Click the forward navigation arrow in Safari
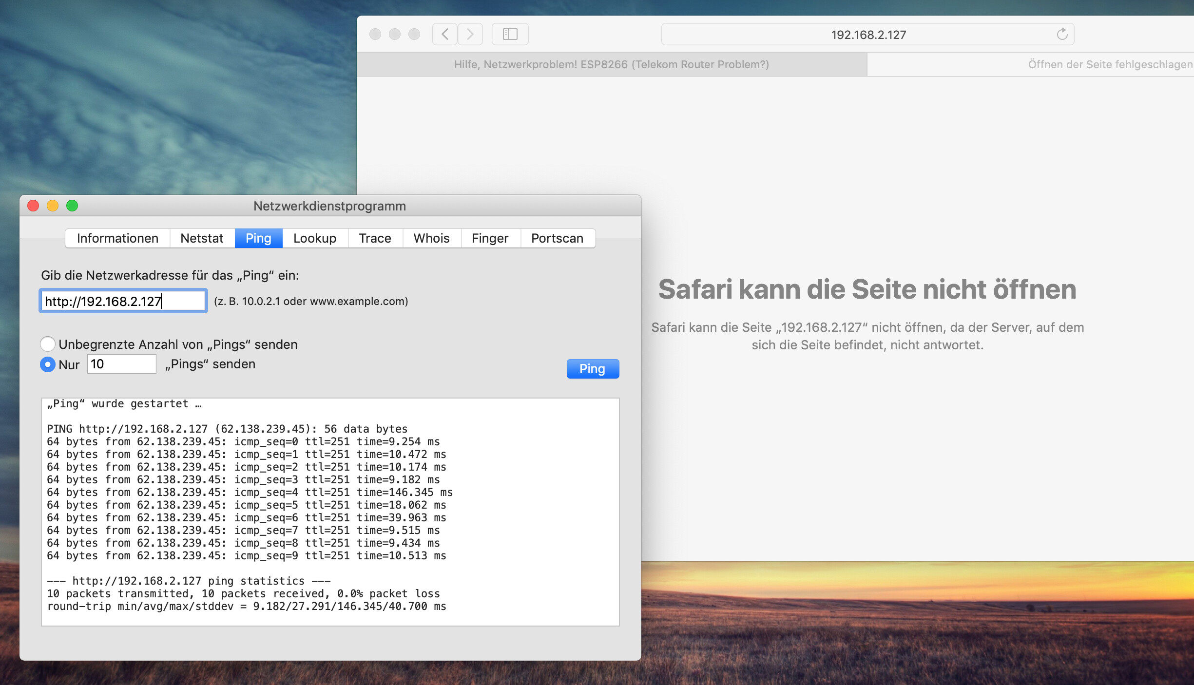The height and width of the screenshot is (685, 1194). click(469, 34)
